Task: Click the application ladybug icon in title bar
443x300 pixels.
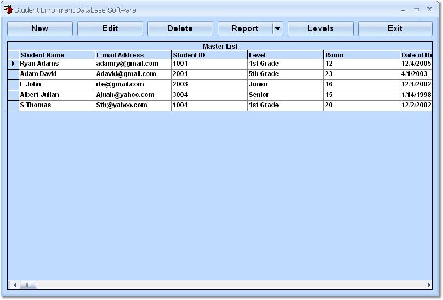Action: (x=8, y=10)
